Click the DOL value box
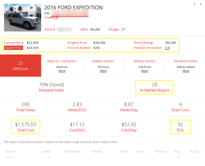 pos(180,127)
